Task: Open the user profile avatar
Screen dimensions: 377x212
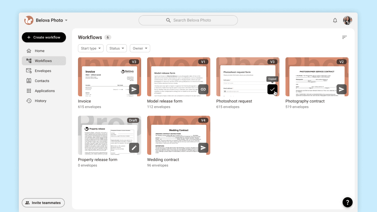Action: 347,20
